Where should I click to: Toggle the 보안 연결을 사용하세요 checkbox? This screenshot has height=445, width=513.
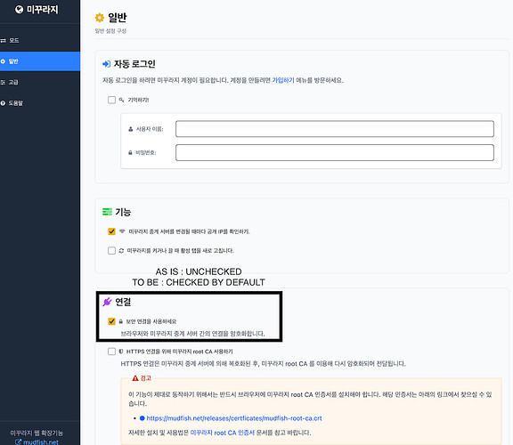[x=111, y=321]
